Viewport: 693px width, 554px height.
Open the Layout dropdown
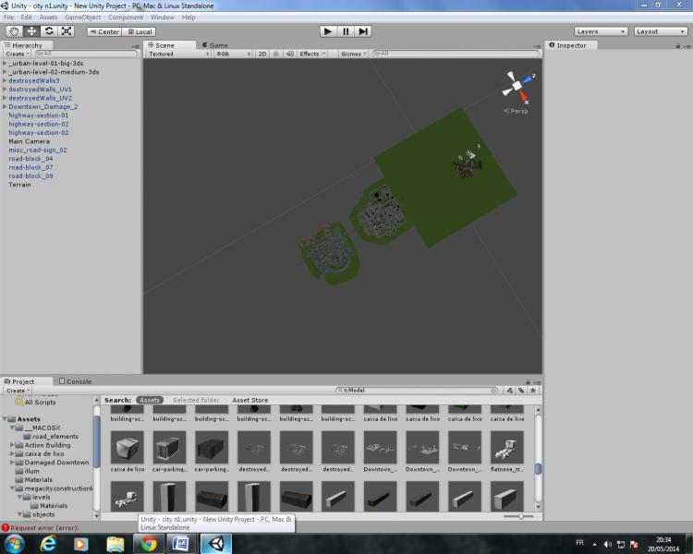(x=661, y=31)
